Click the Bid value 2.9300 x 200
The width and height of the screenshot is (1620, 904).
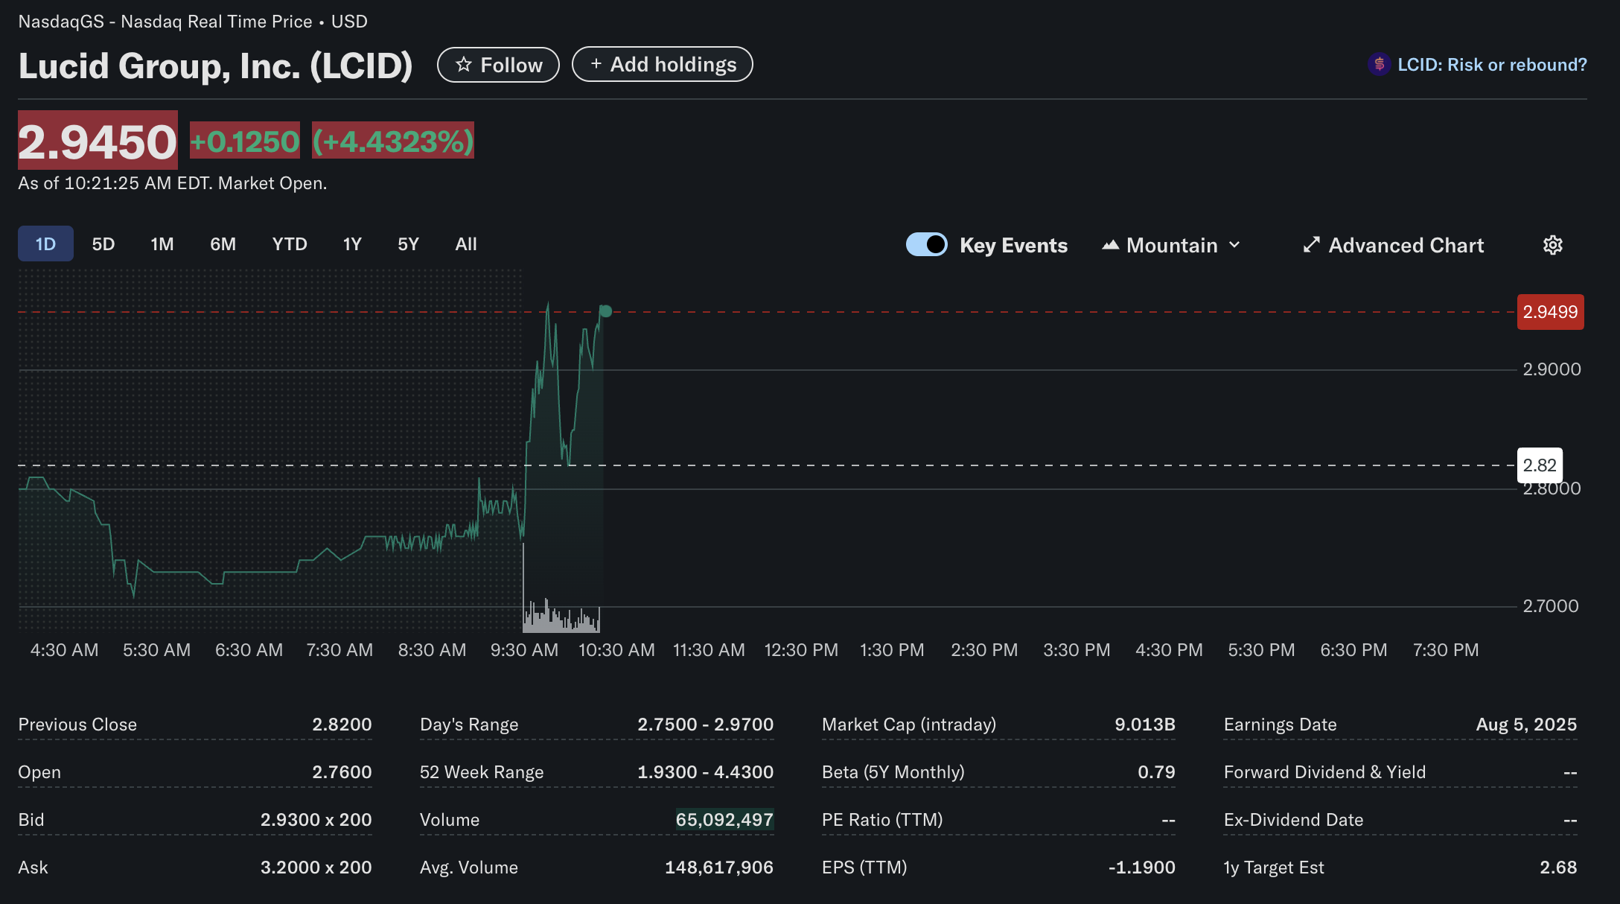point(316,820)
